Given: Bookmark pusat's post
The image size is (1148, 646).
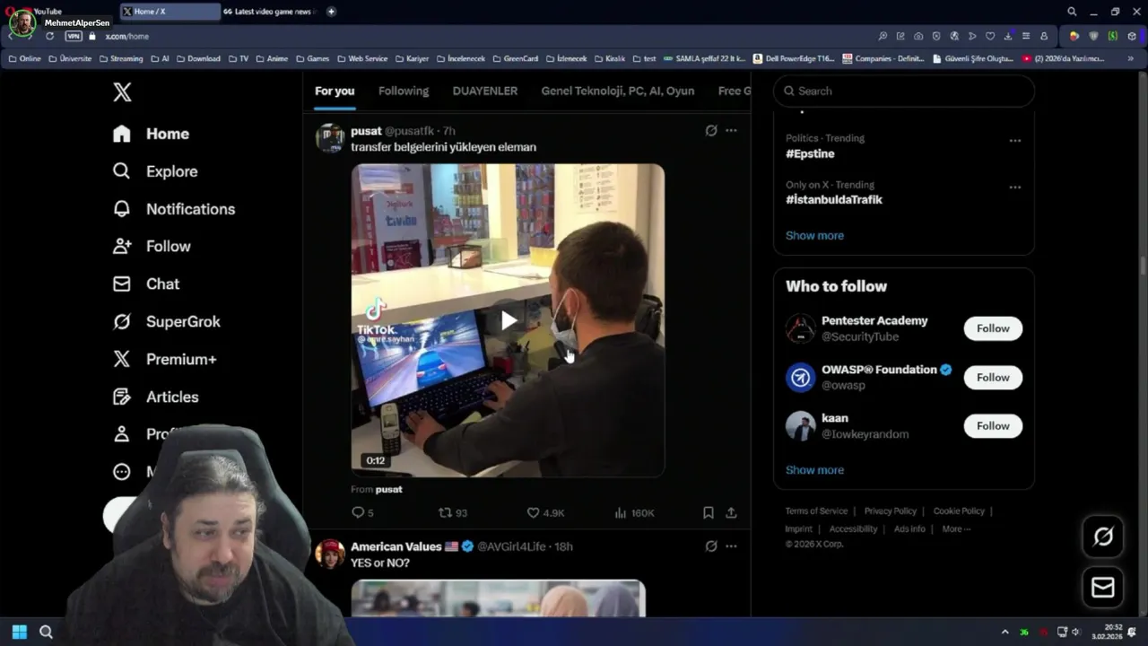Looking at the screenshot, I should (708, 513).
